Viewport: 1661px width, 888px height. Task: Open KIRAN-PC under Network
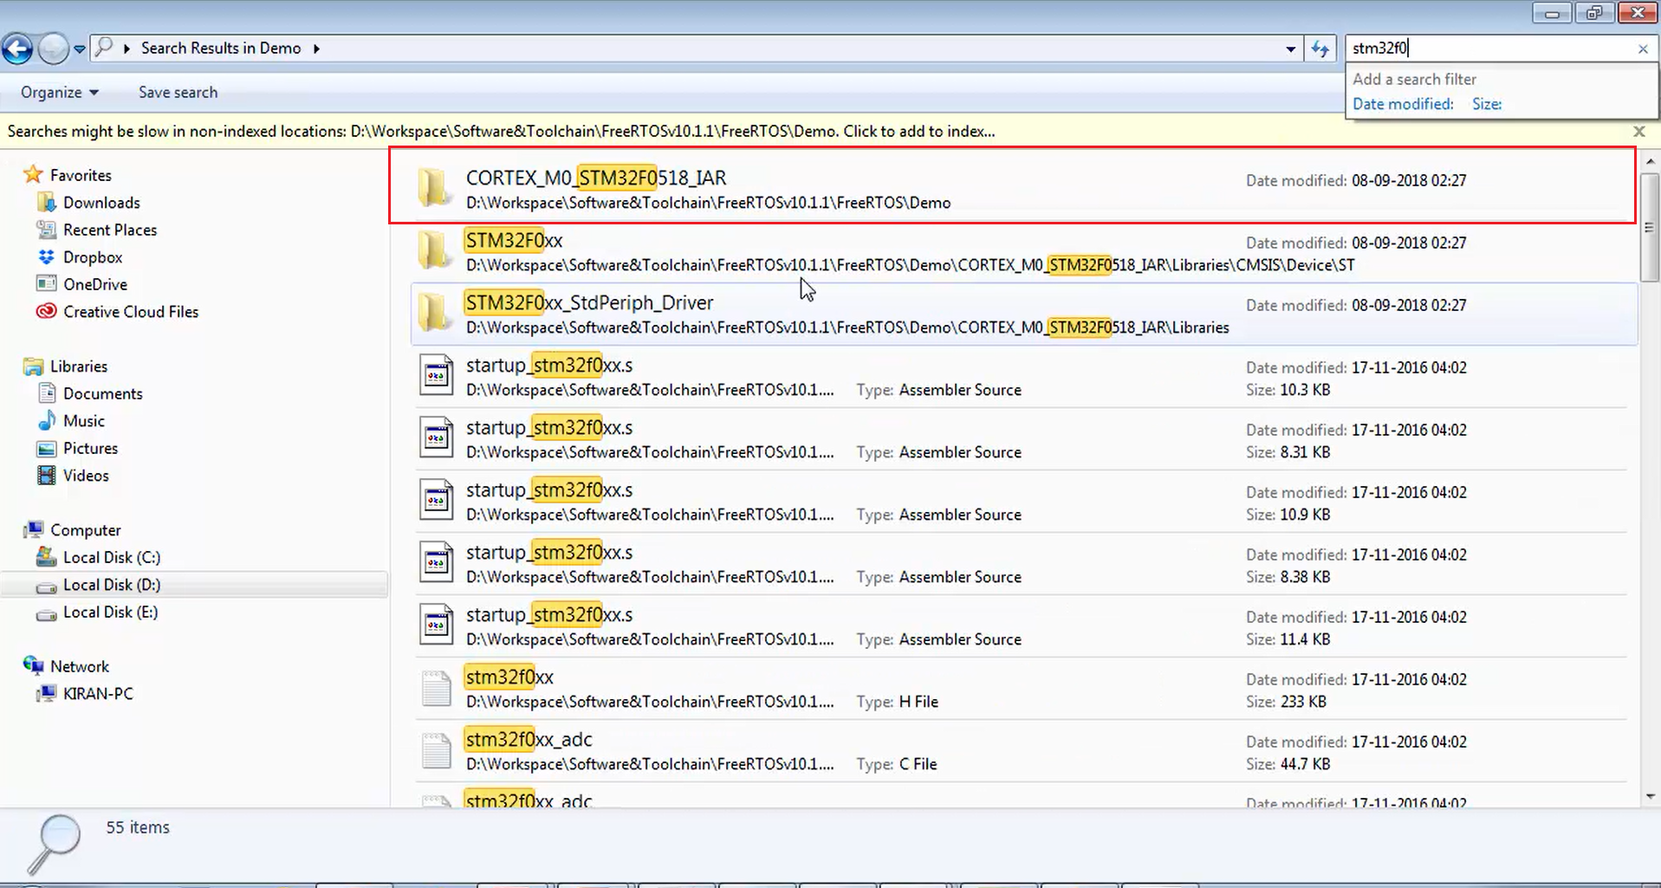(98, 694)
